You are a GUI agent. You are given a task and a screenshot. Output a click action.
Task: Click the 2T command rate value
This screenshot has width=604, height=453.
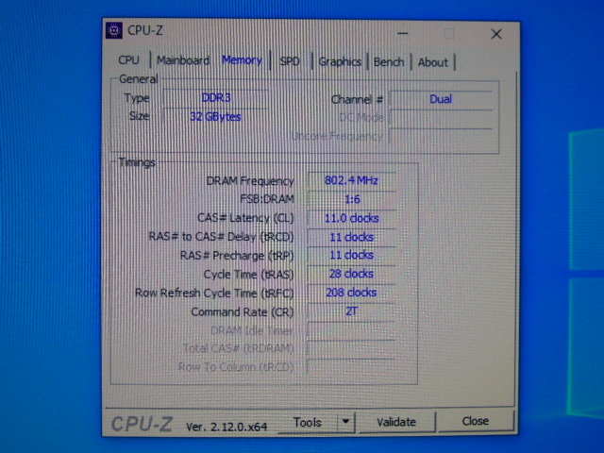[x=351, y=311]
